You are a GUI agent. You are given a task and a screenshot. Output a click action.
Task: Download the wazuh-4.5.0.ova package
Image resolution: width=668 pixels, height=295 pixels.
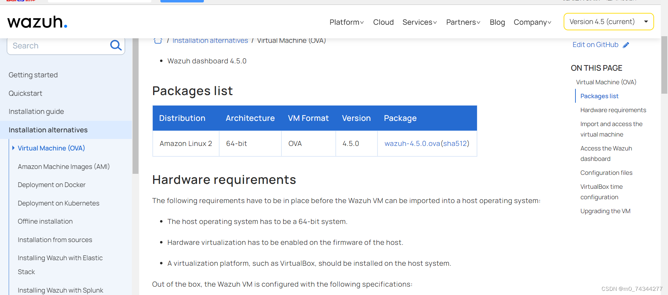pyautogui.click(x=412, y=143)
